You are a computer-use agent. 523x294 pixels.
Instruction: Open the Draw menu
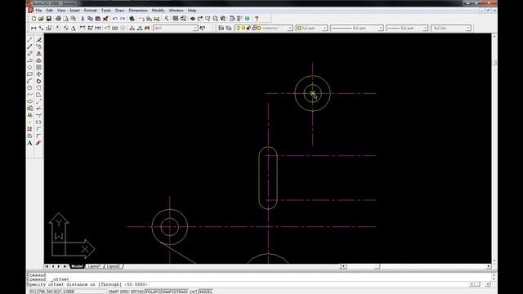[119, 11]
